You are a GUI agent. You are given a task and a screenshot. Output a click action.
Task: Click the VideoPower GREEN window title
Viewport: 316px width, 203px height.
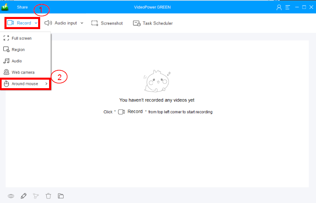[x=153, y=7]
